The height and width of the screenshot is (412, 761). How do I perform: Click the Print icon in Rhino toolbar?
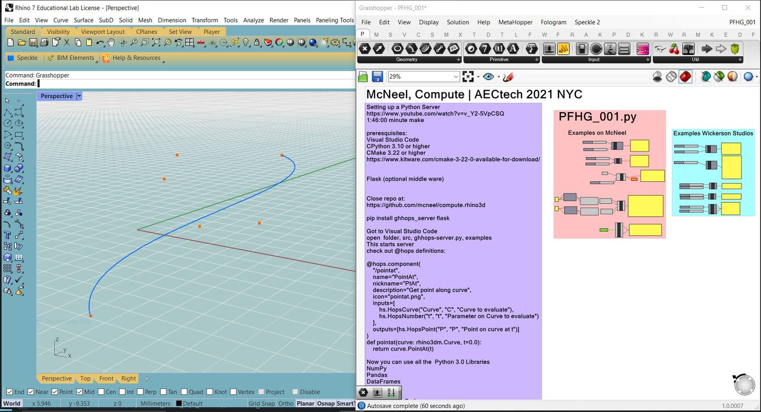[x=44, y=43]
